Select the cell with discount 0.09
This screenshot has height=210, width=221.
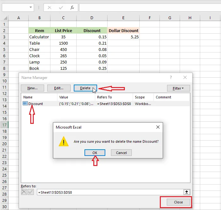point(92,62)
